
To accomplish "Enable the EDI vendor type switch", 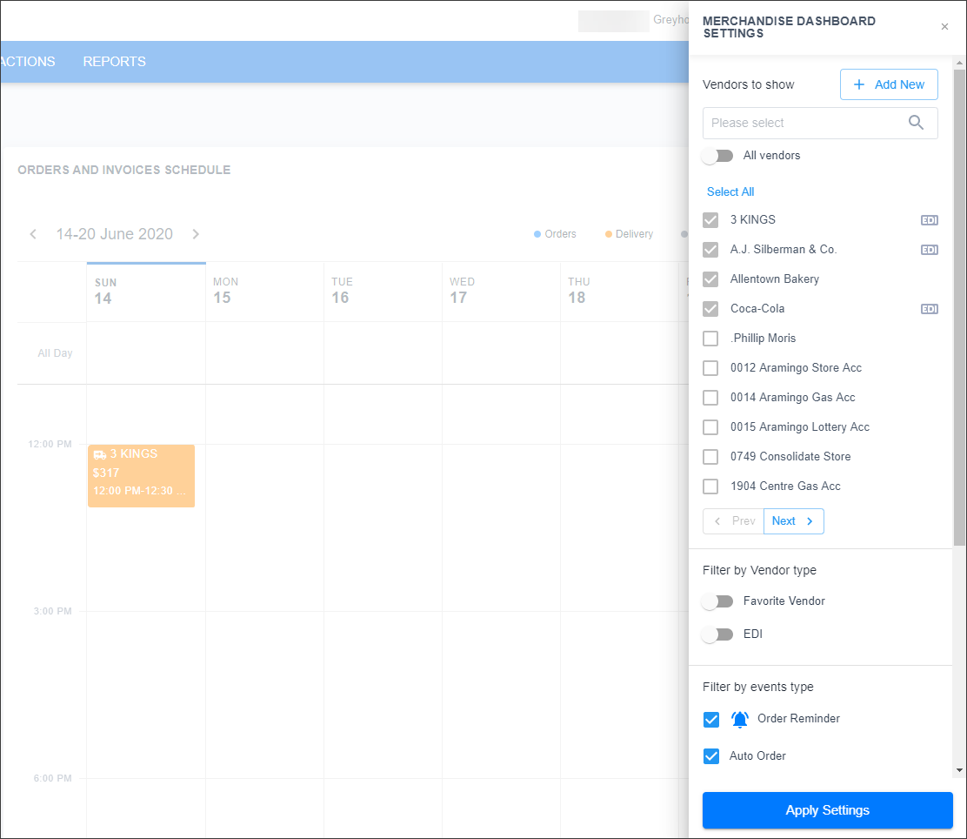I will 717,634.
